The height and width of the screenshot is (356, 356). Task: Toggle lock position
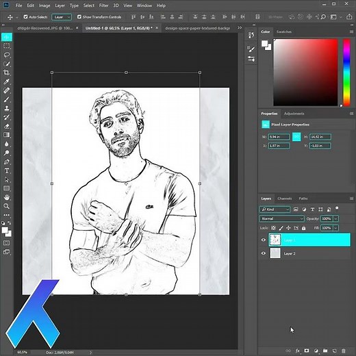tap(288, 228)
